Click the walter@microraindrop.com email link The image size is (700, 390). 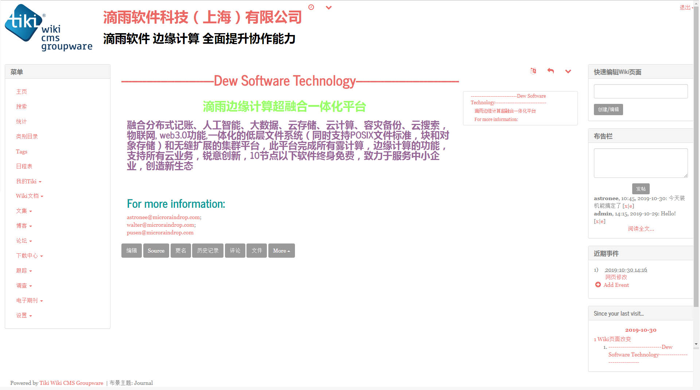point(161,225)
